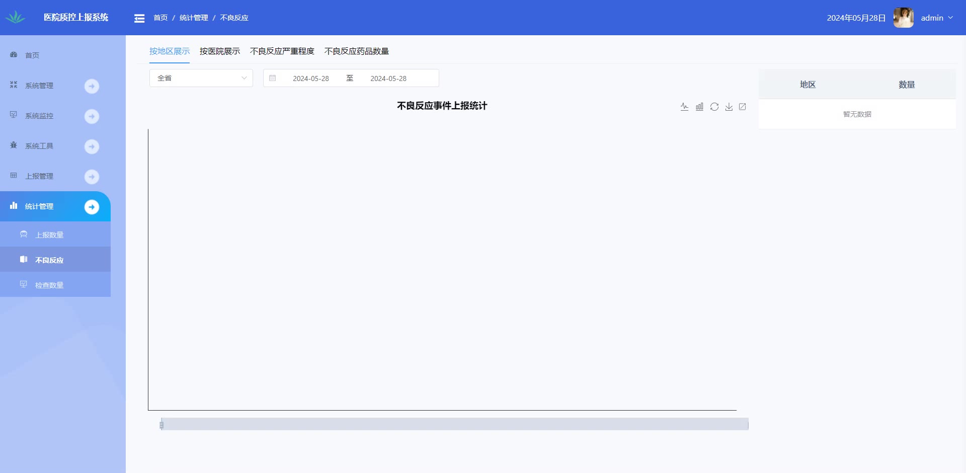Click the end date 2024-05-28 field
966x473 pixels.
coord(388,78)
